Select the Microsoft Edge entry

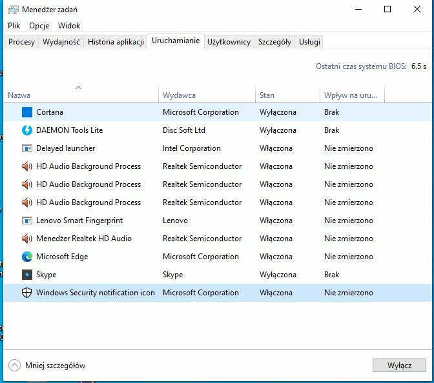(x=62, y=257)
